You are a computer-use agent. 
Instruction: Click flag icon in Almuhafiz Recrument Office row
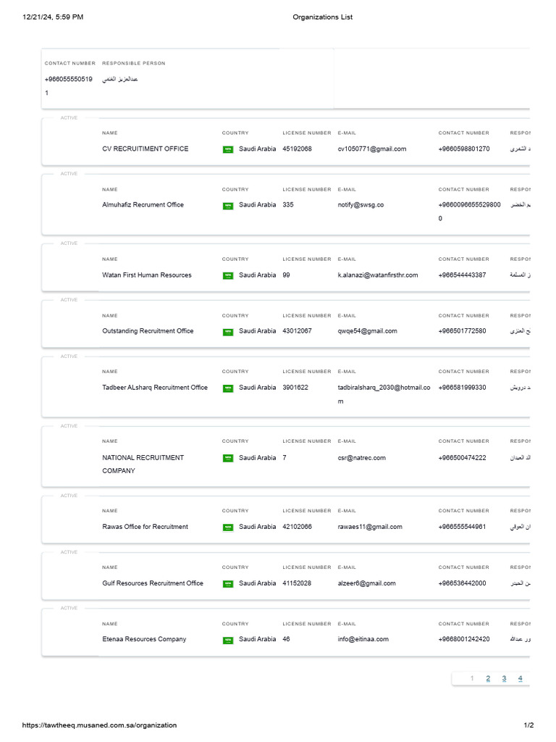coord(228,206)
